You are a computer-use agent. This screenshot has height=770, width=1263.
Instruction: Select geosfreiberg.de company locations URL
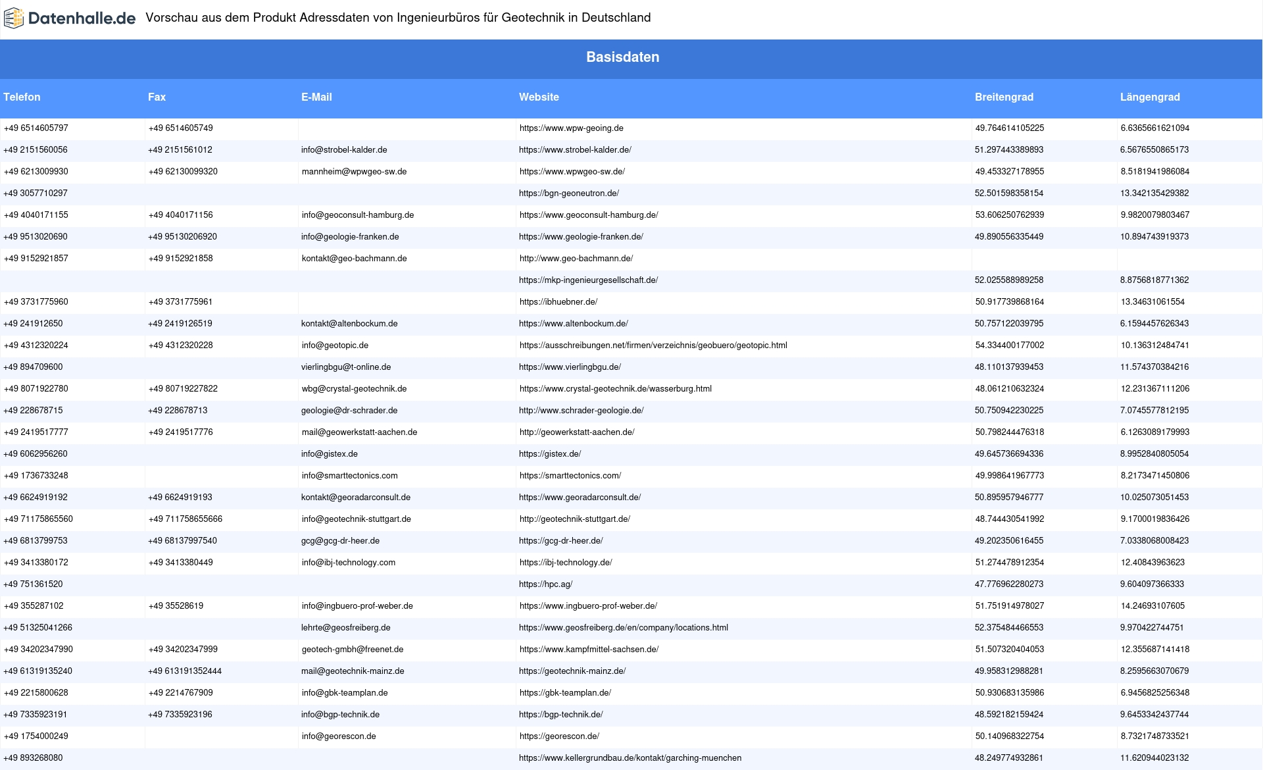624,628
